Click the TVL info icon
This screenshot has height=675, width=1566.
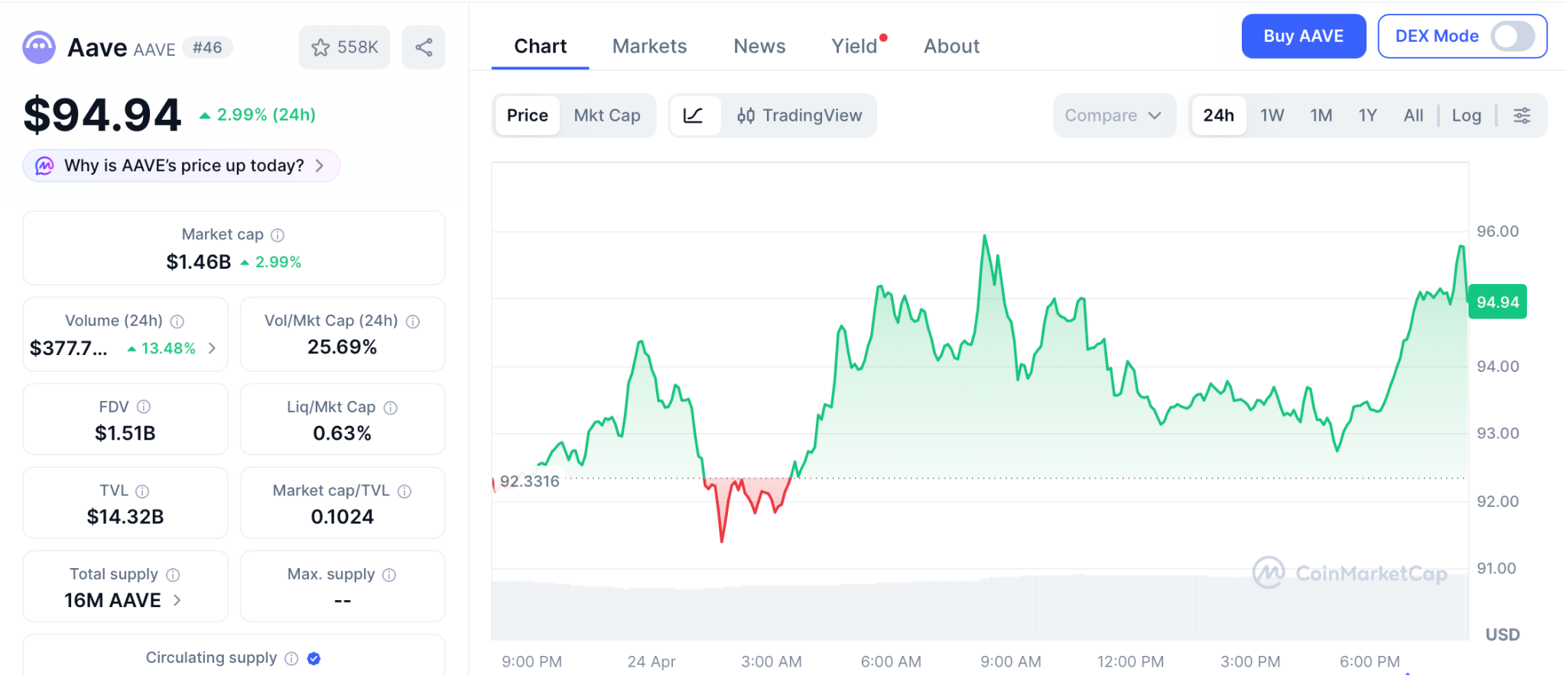142,491
